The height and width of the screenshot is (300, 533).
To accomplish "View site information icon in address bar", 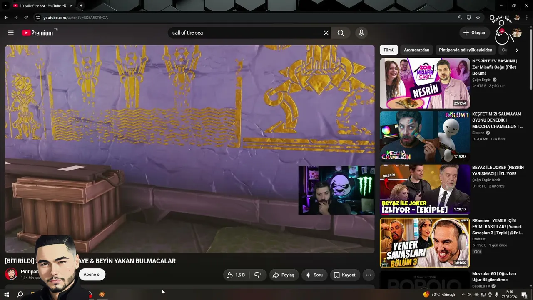I will coord(38,17).
